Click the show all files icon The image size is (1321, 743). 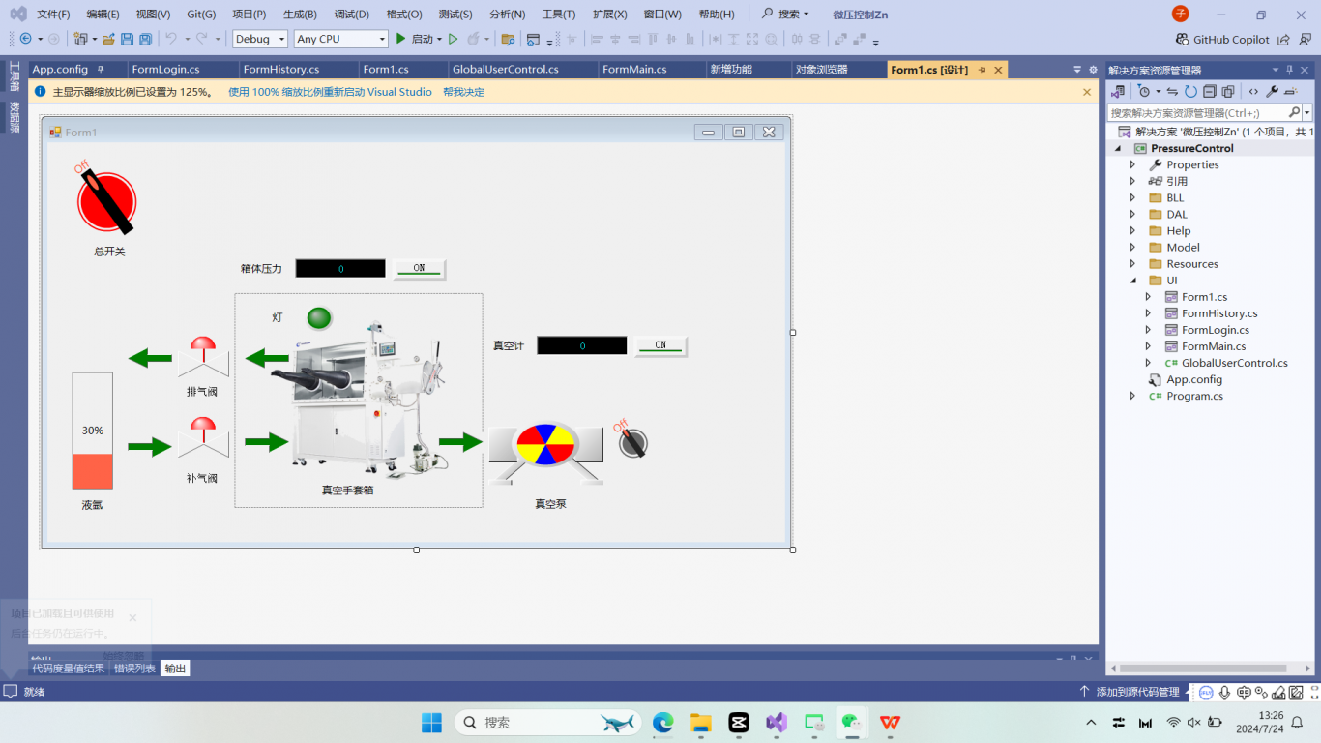tap(1228, 91)
